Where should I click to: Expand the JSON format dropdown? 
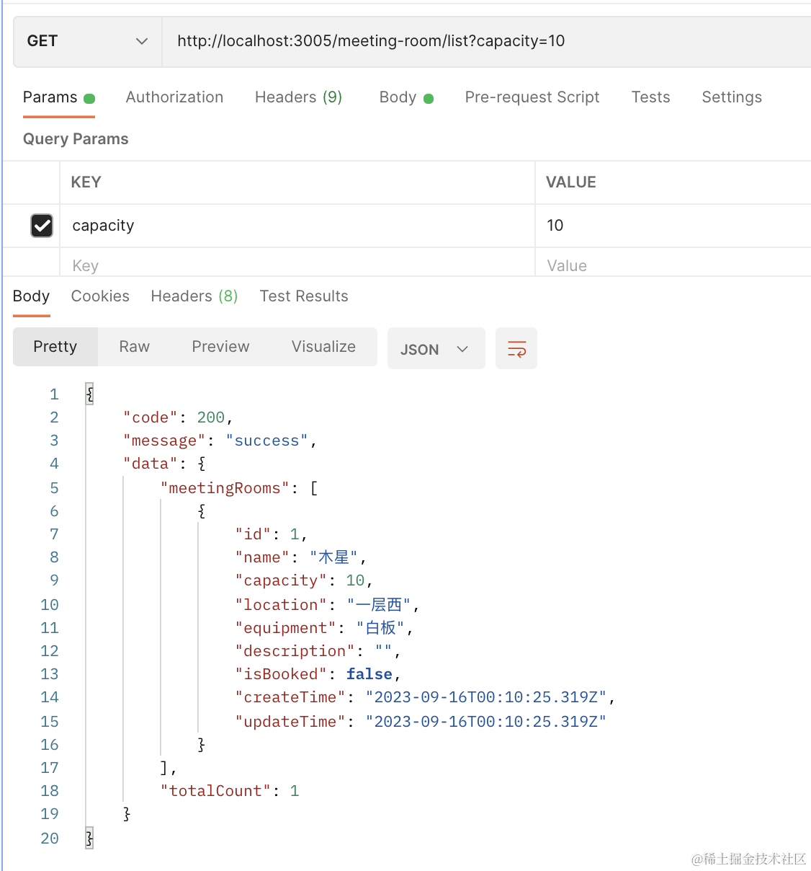coord(435,349)
